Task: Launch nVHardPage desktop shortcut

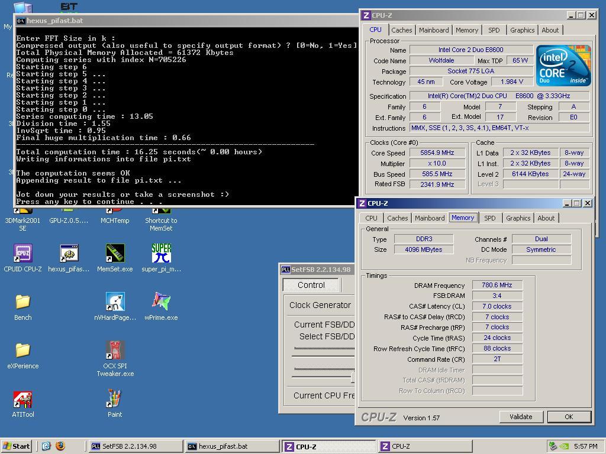Action: click(115, 307)
